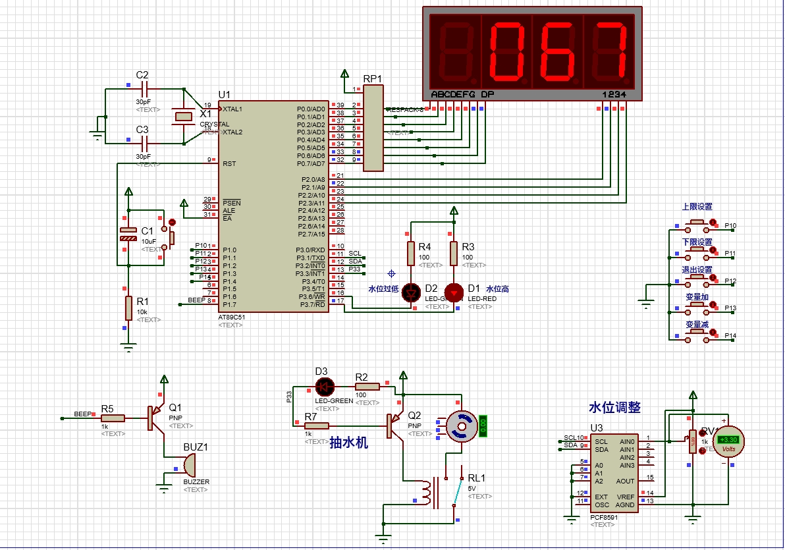Click the DC voltmeter showing +3.30 Volts

click(728, 441)
